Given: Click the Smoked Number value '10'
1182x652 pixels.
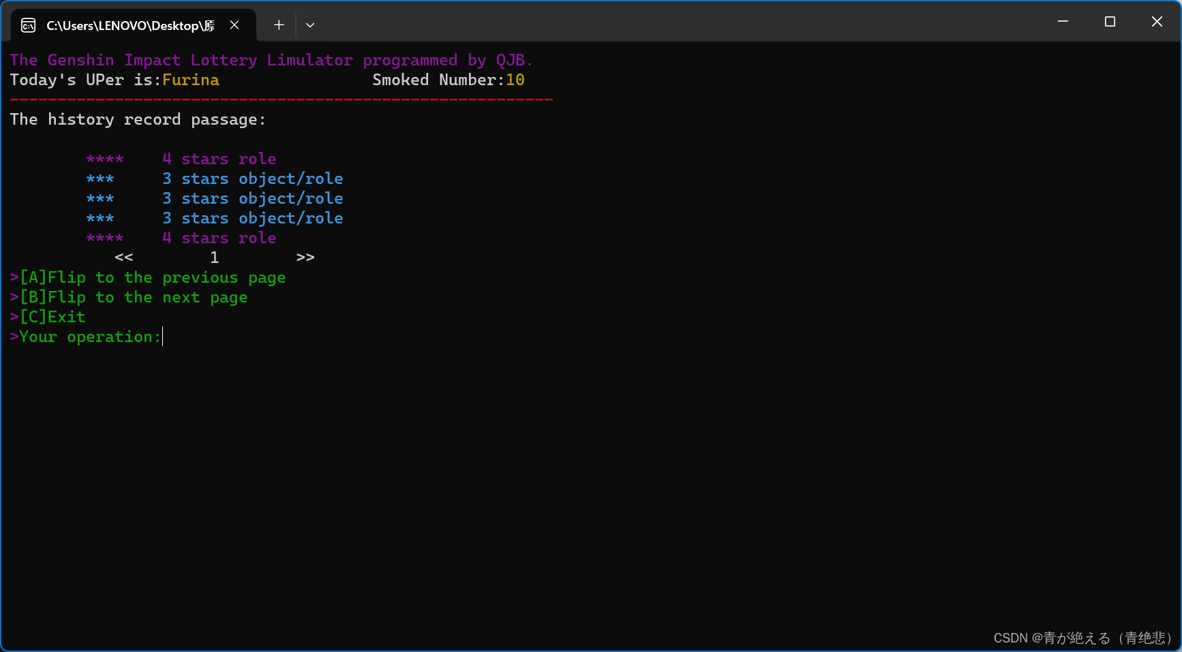Looking at the screenshot, I should (515, 80).
